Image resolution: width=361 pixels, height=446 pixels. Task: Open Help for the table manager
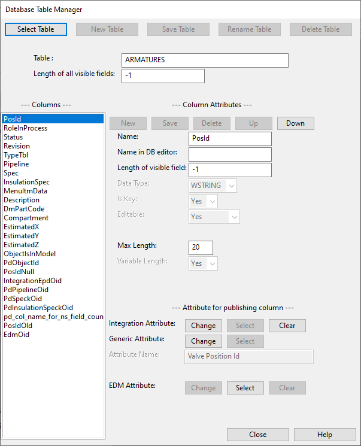[x=324, y=435]
